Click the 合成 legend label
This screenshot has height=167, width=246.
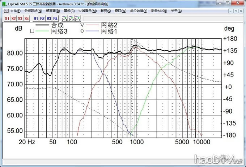(58, 25)
